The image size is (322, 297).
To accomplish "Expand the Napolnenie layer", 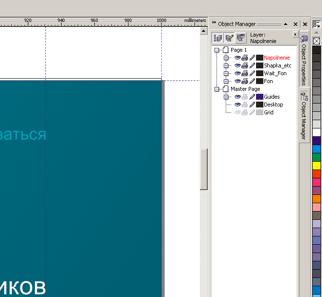I will click(226, 58).
